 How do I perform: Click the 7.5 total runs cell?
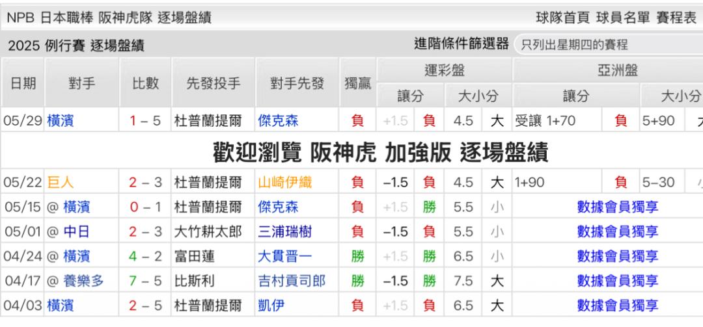pyautogui.click(x=463, y=281)
